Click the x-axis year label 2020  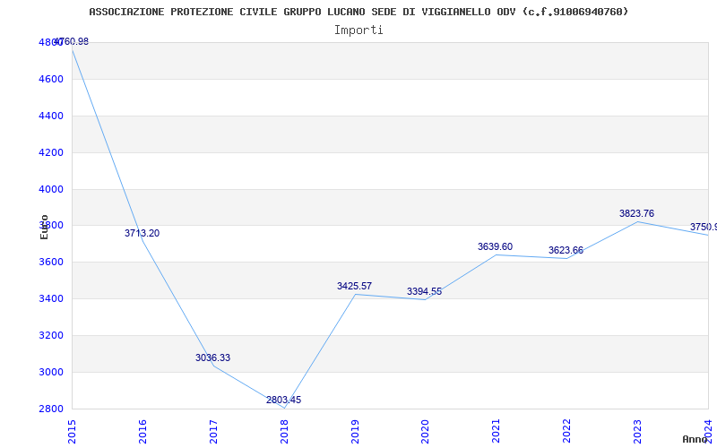tap(425, 432)
